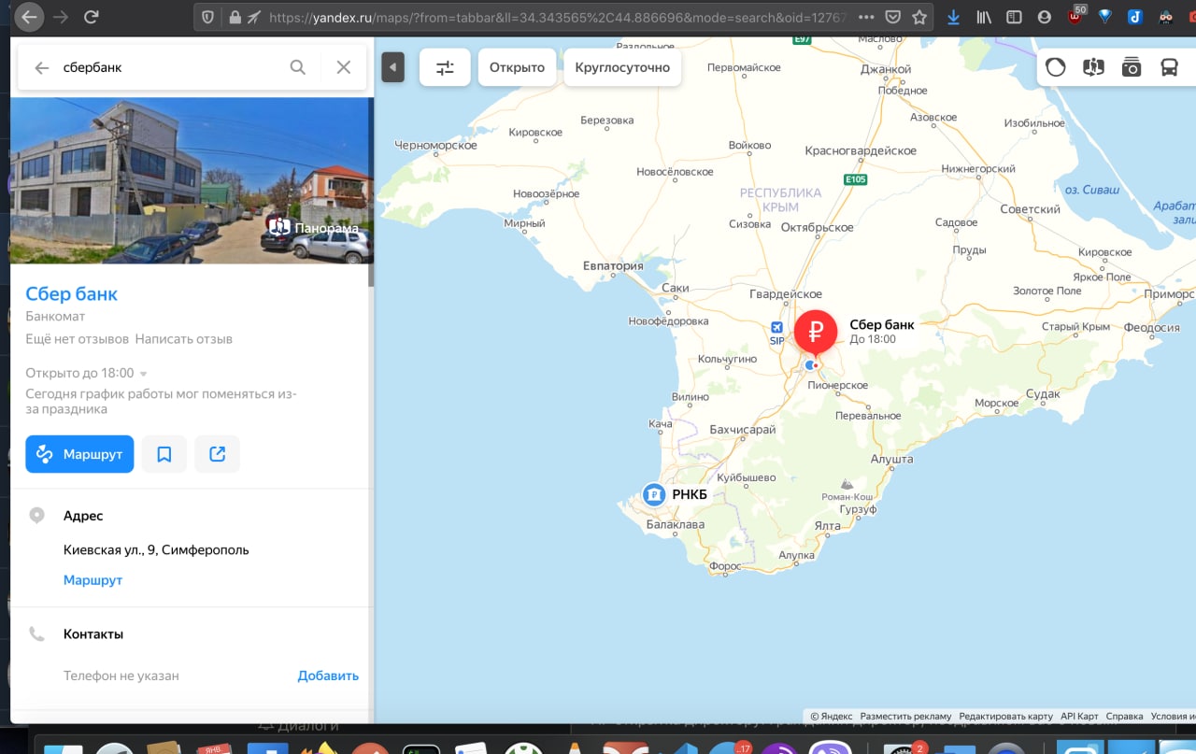Open uBlock Origin extension with 50 badge
Viewport: 1196px width, 754px height.
coord(1075,15)
